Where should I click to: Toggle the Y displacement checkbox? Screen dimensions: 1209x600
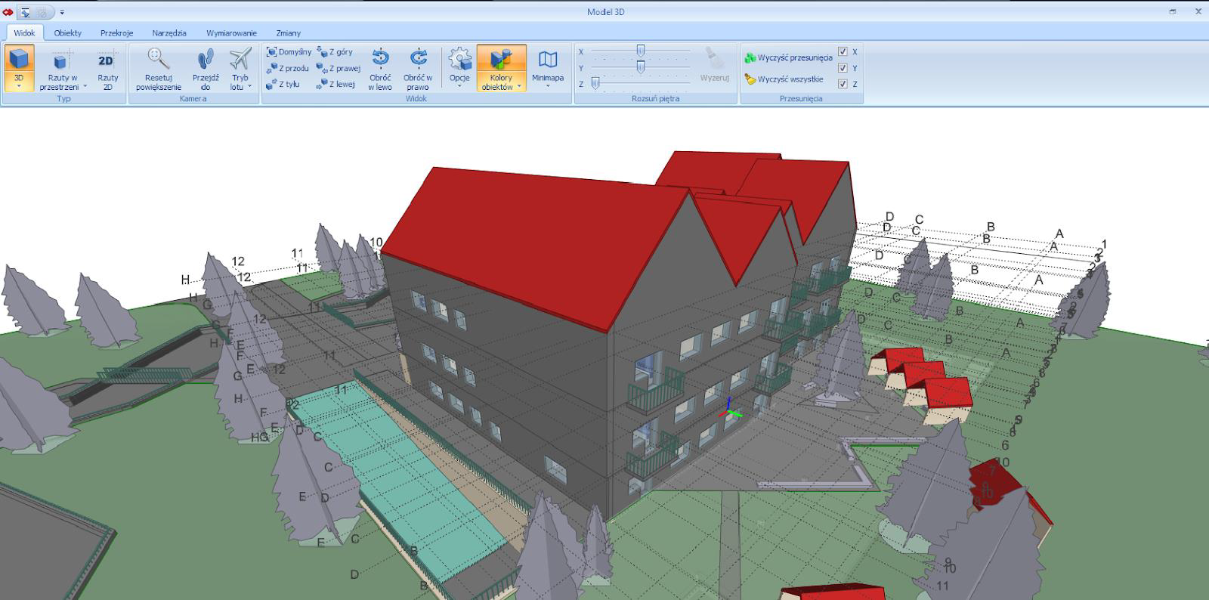843,68
